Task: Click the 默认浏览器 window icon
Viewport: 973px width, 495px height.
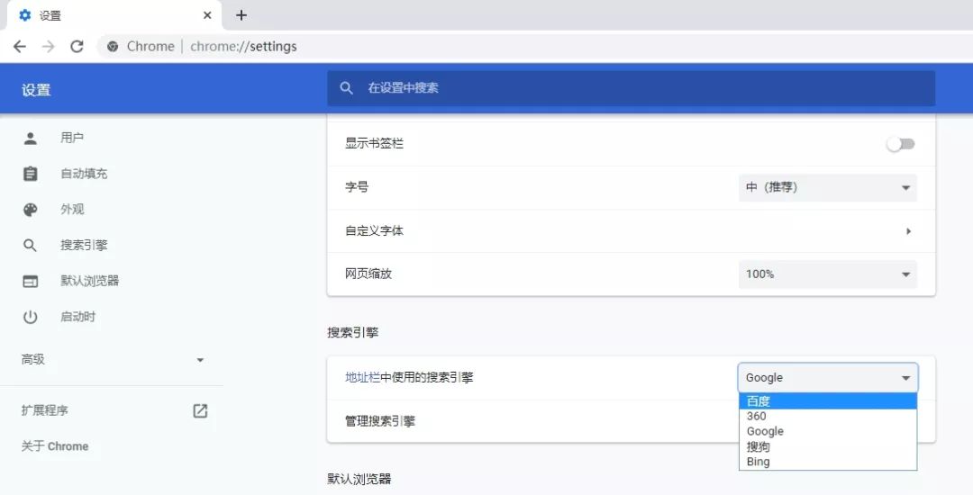Action: (x=31, y=282)
